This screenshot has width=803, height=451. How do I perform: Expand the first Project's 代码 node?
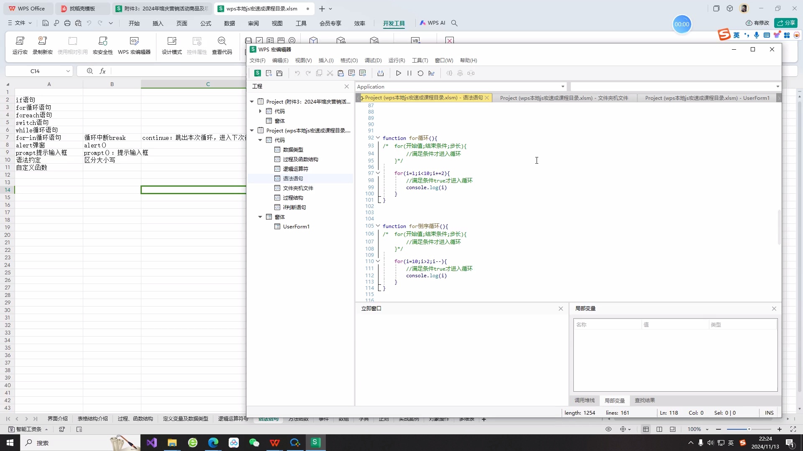(260, 111)
